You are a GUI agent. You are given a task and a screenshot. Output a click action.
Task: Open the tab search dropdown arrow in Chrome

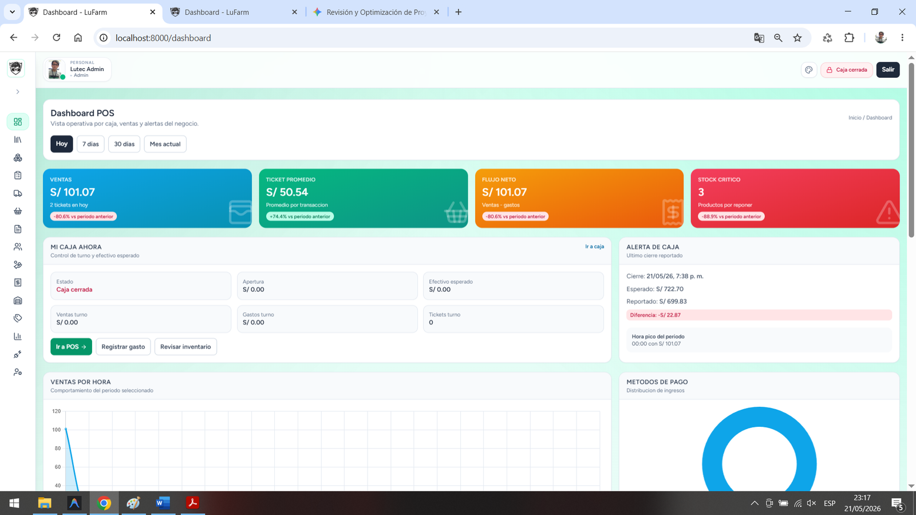coord(12,12)
